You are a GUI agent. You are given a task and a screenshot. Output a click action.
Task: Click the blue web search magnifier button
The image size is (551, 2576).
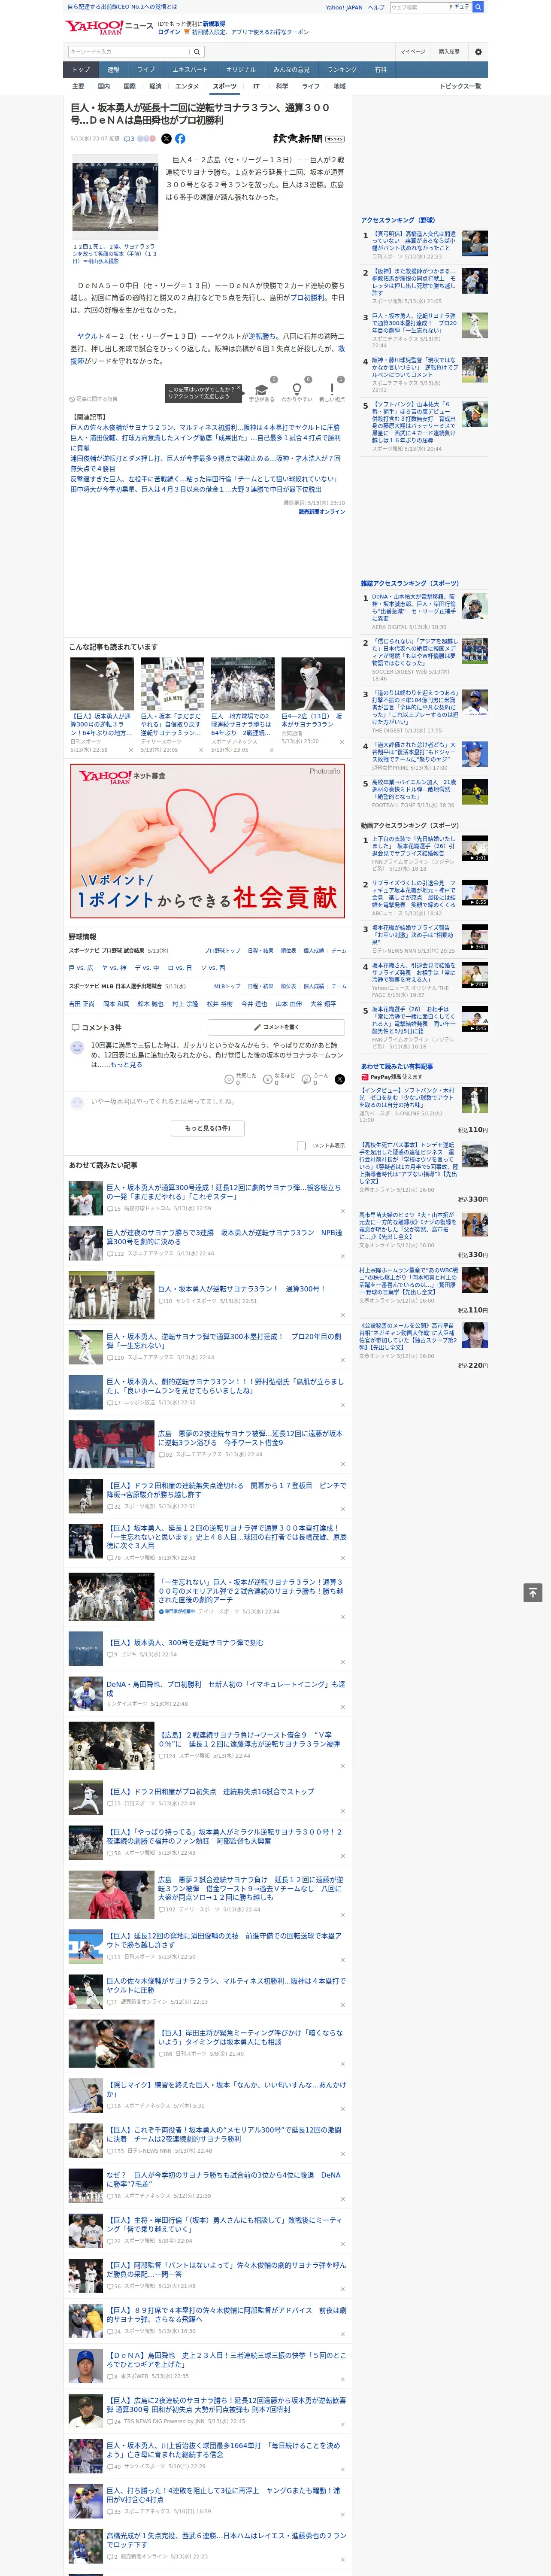coord(478,7)
